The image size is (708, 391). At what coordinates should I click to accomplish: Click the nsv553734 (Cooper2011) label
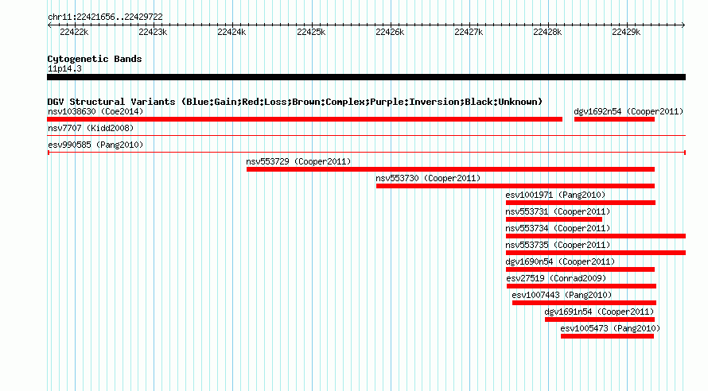pos(558,228)
